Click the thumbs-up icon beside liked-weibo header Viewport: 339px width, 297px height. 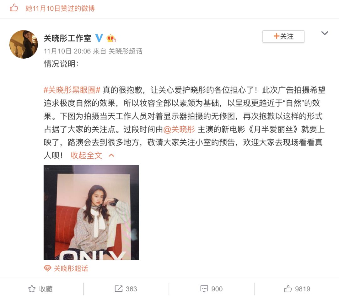(x=14, y=8)
